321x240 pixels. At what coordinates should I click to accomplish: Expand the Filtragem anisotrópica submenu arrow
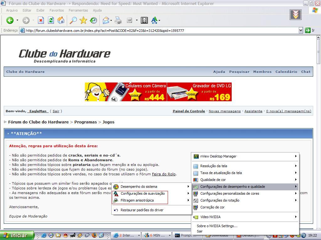pos(188,200)
